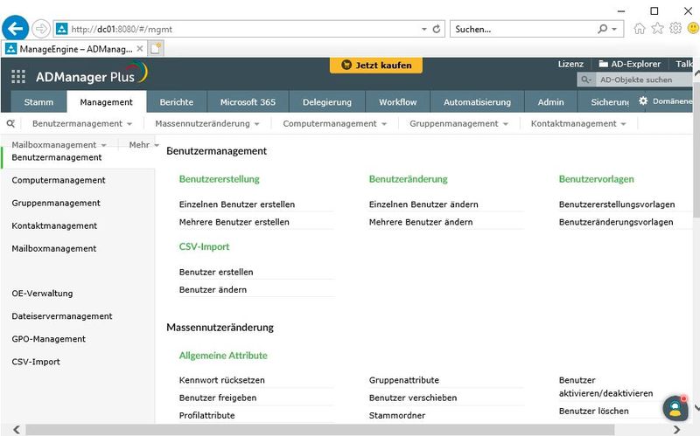Click the ADManager Plus logo

[x=92, y=74]
